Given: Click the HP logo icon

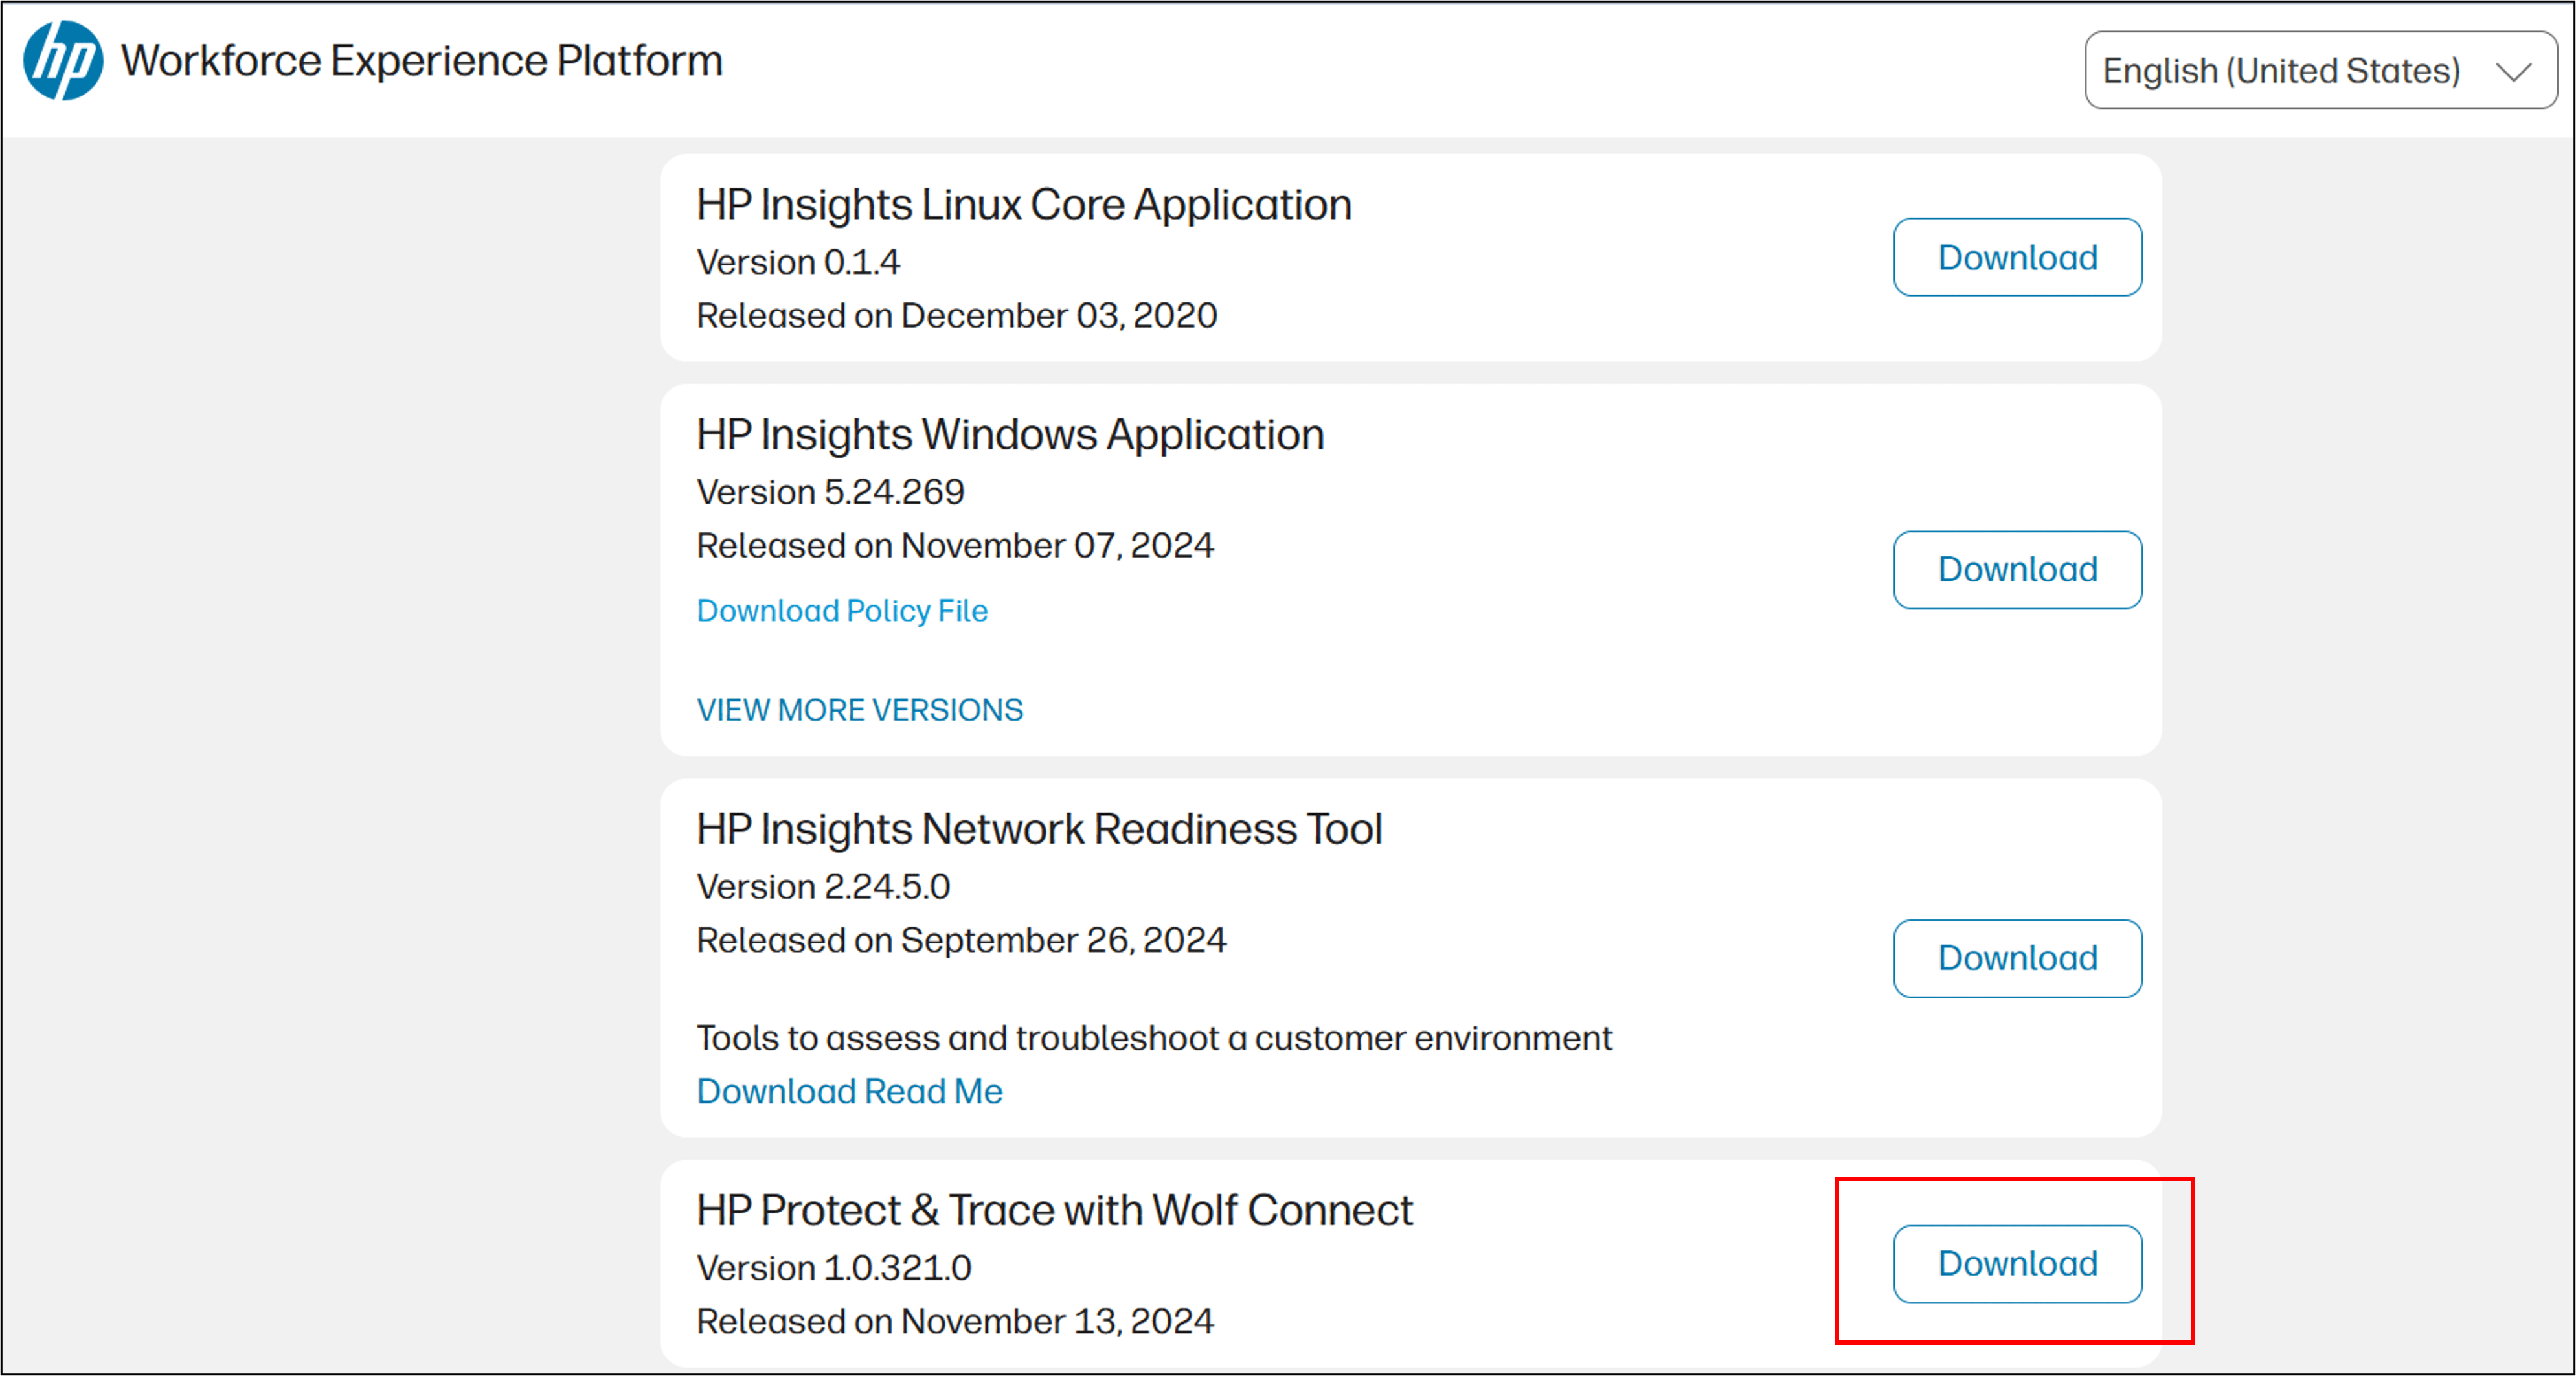Looking at the screenshot, I should point(63,61).
